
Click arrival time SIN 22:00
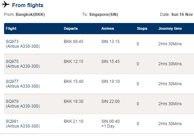111,101
